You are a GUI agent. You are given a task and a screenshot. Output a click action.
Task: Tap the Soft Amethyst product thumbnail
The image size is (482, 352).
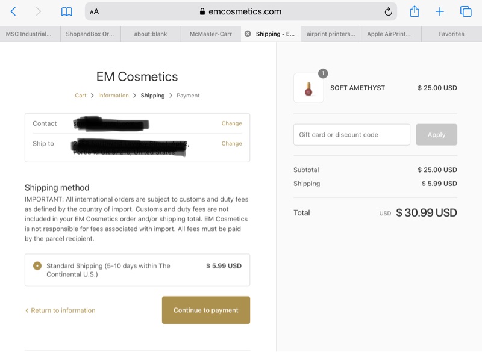[308, 88]
